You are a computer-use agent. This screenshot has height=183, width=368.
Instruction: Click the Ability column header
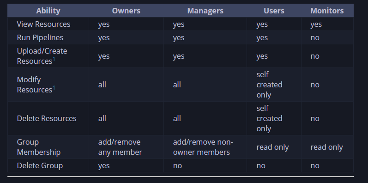point(48,11)
